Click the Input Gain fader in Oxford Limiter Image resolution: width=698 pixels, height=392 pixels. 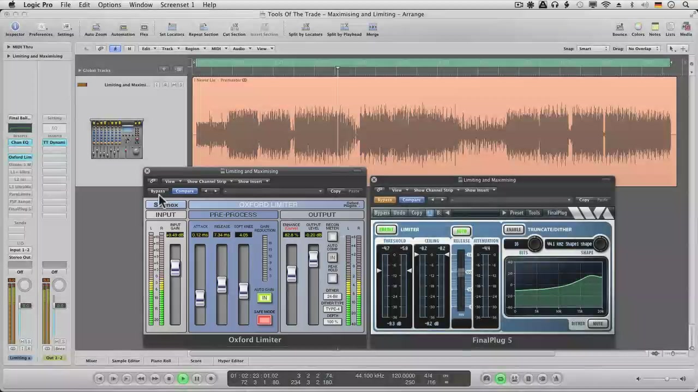pos(175,267)
